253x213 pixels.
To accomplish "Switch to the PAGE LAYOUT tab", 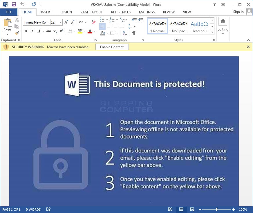I will tap(91, 12).
